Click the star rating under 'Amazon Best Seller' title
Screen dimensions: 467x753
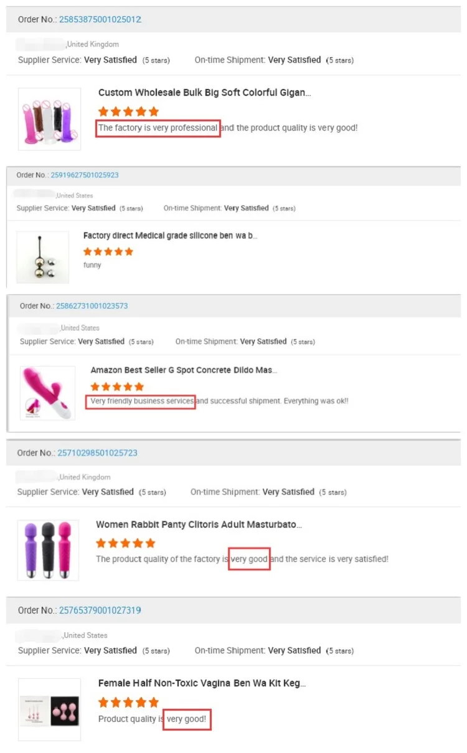tap(116, 387)
